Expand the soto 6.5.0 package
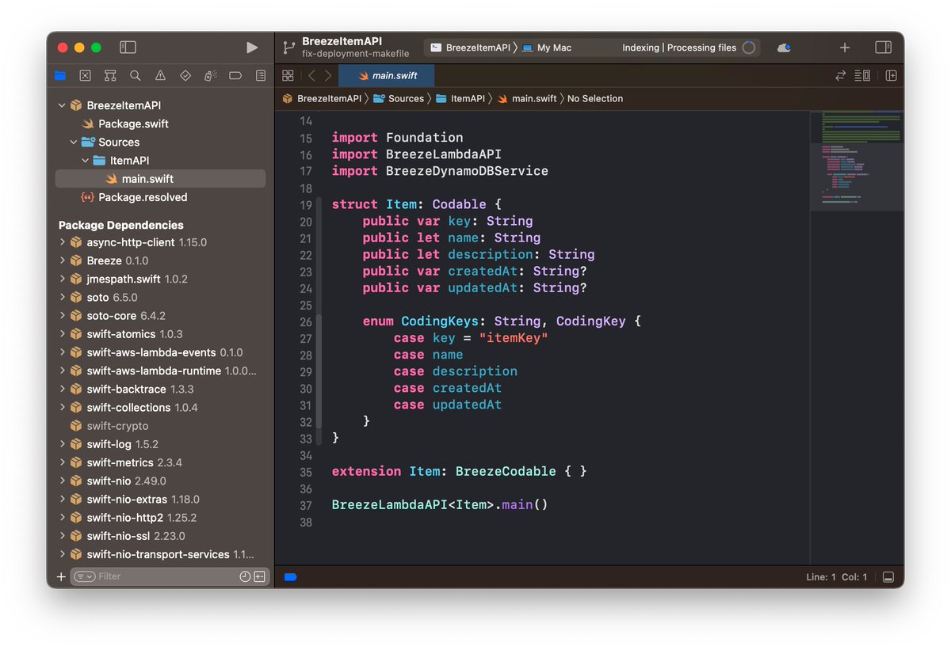 (62, 298)
